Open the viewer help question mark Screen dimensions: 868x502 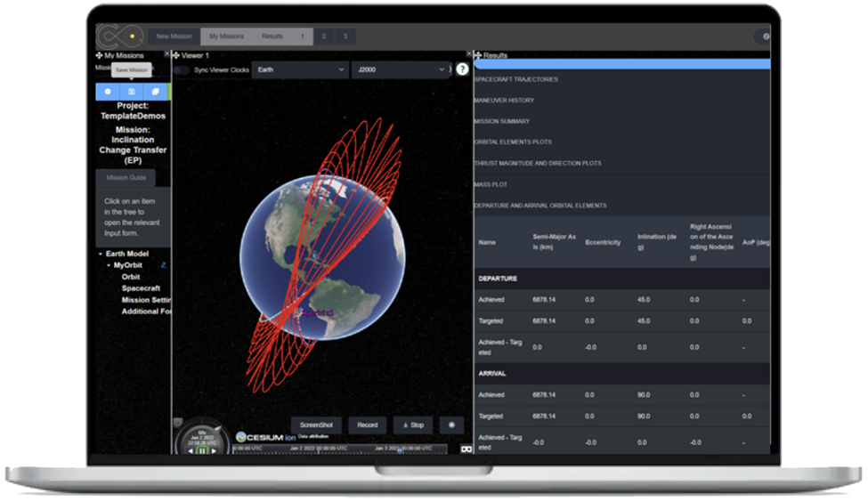tap(462, 69)
